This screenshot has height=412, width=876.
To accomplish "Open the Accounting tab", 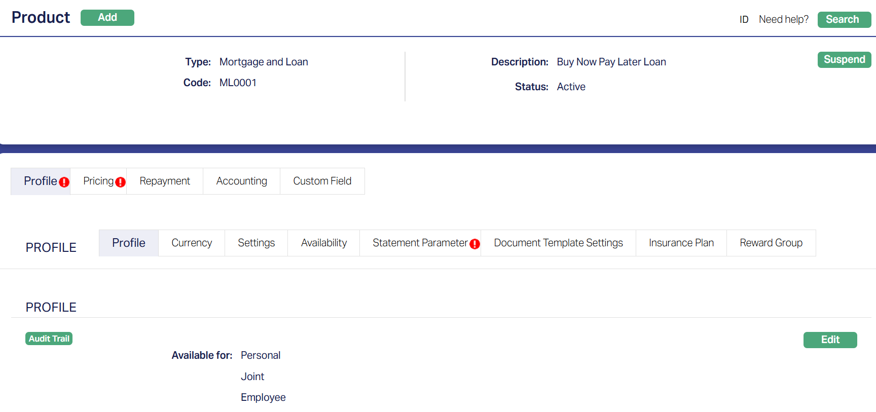I will tap(241, 181).
